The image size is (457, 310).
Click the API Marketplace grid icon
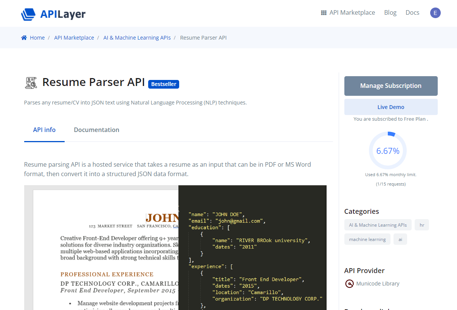tap(324, 13)
